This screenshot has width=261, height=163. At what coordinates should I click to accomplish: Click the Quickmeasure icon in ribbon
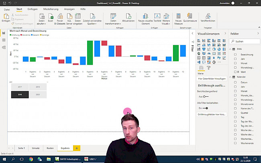(x=189, y=16)
